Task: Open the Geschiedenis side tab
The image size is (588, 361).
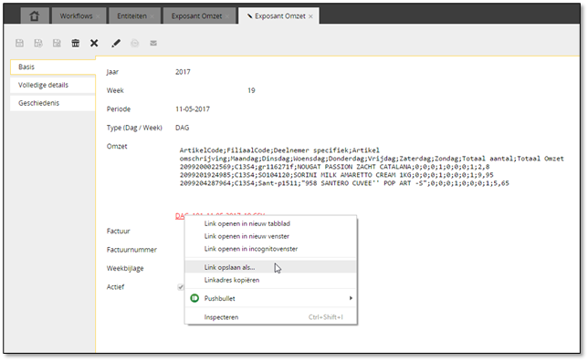Action: pyautogui.click(x=53, y=103)
